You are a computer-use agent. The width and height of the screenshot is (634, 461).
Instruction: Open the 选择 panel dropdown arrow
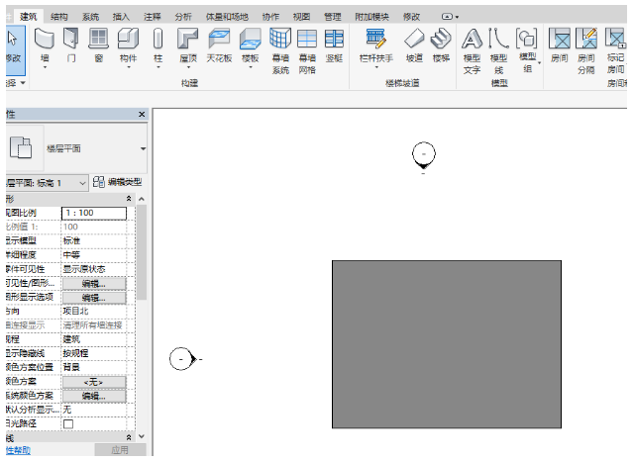(x=23, y=83)
